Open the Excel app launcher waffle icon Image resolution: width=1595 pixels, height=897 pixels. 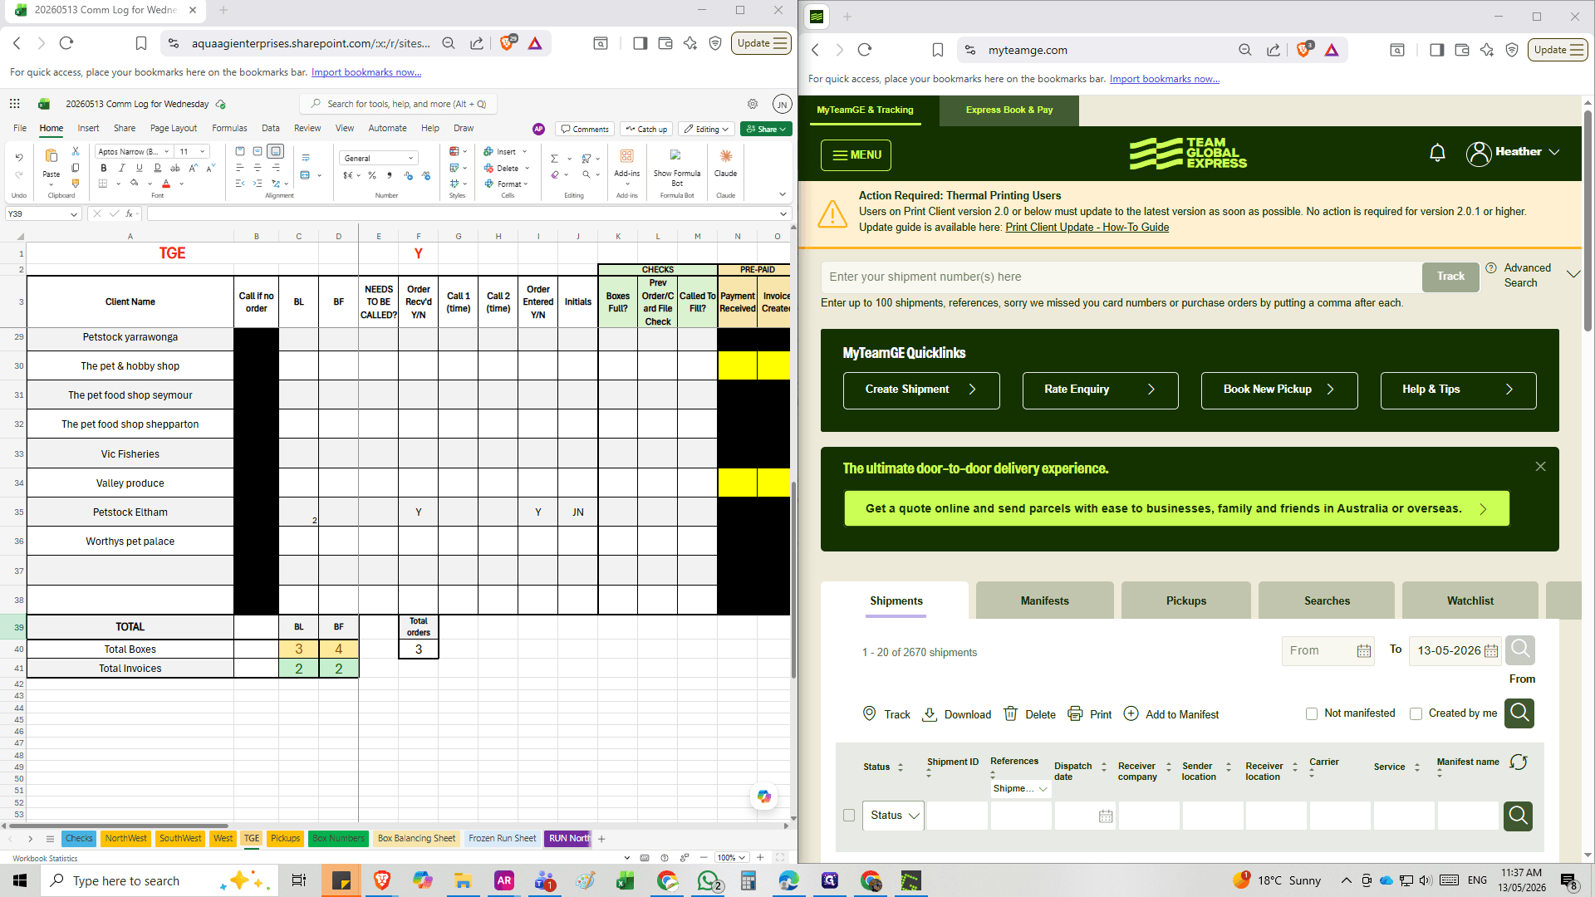point(14,104)
